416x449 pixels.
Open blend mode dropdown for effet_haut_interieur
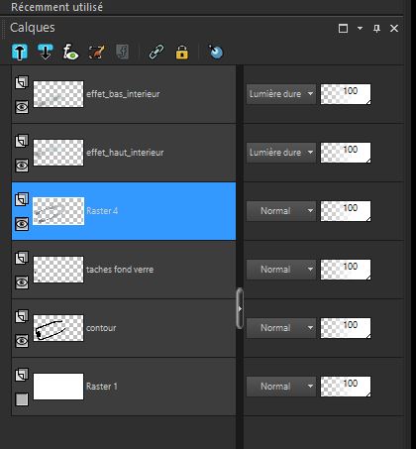point(281,153)
